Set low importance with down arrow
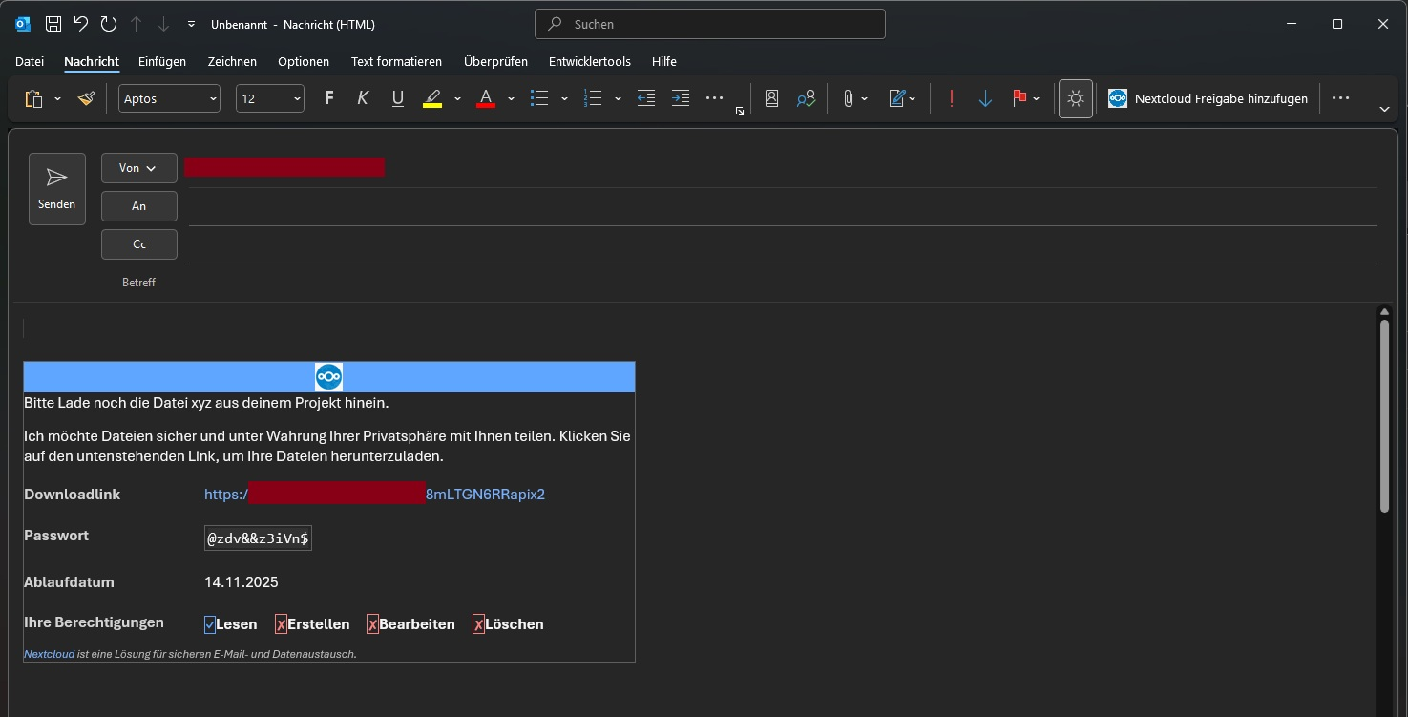1408x717 pixels. (985, 98)
